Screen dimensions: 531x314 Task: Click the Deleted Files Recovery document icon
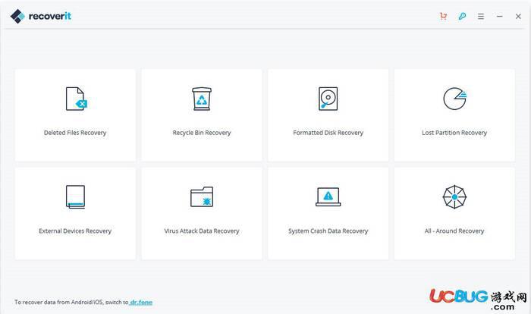[76, 99]
